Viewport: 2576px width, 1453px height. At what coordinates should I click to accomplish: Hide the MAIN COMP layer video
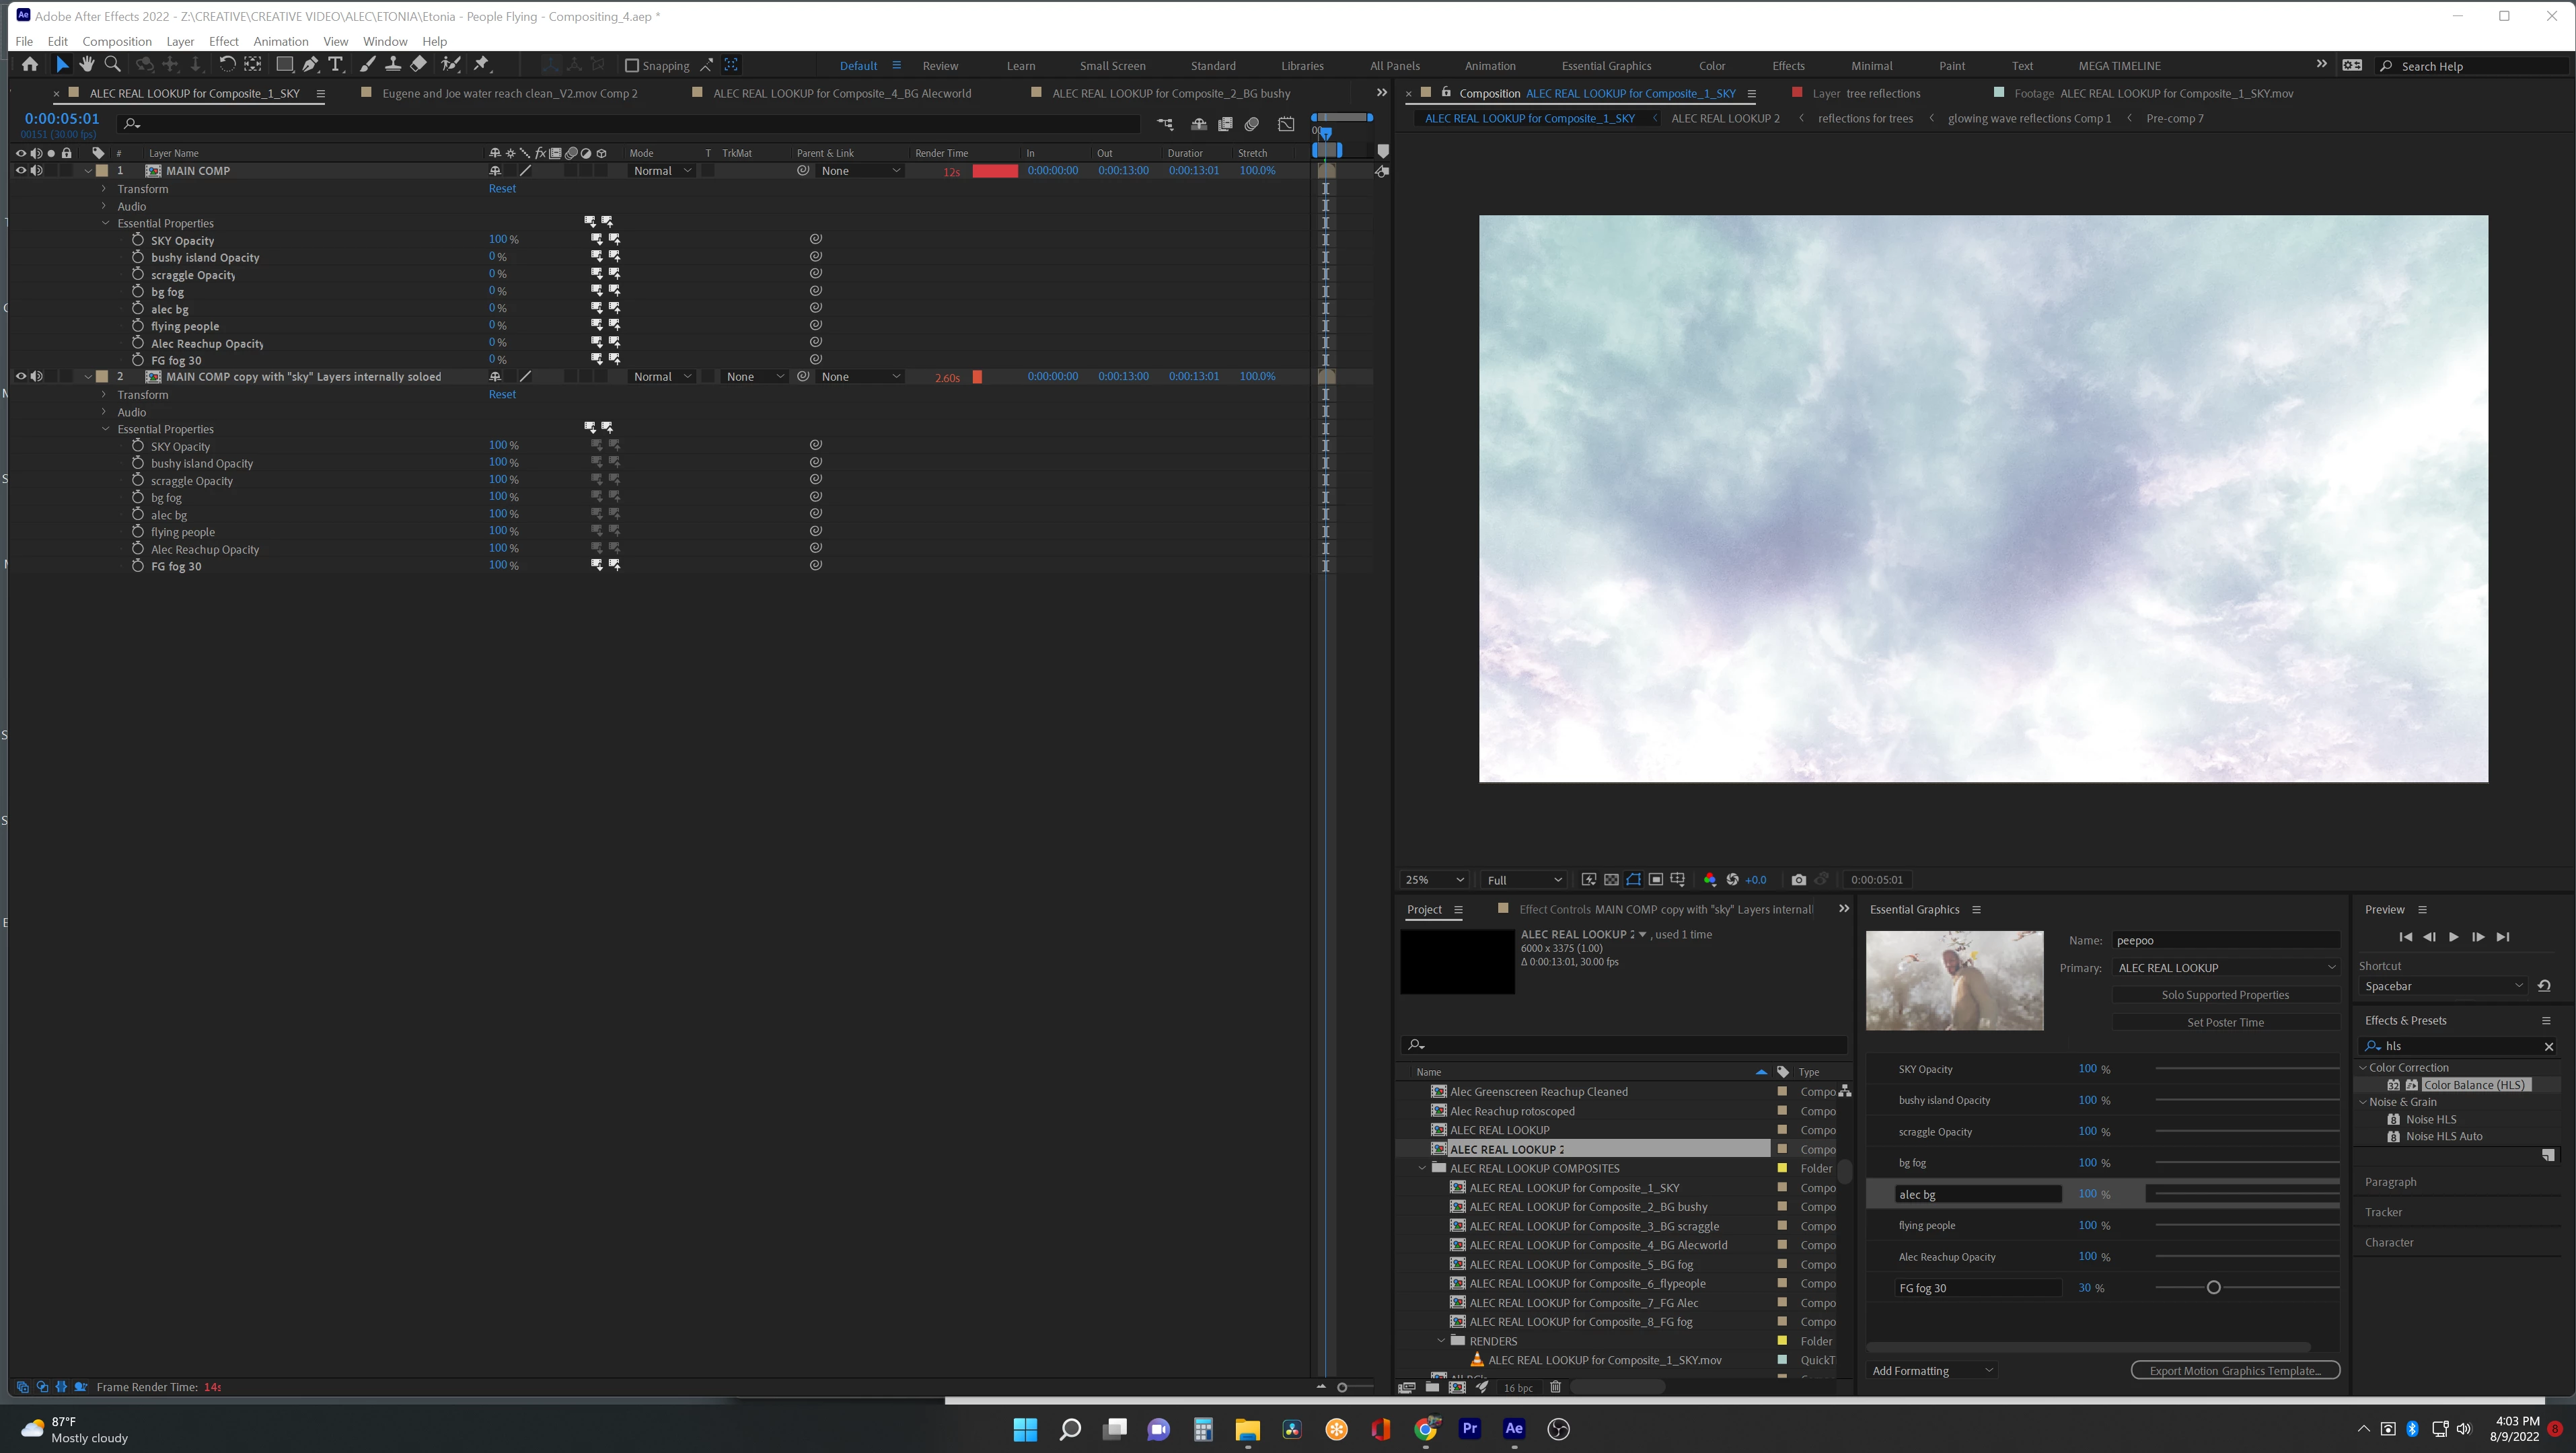(x=20, y=171)
